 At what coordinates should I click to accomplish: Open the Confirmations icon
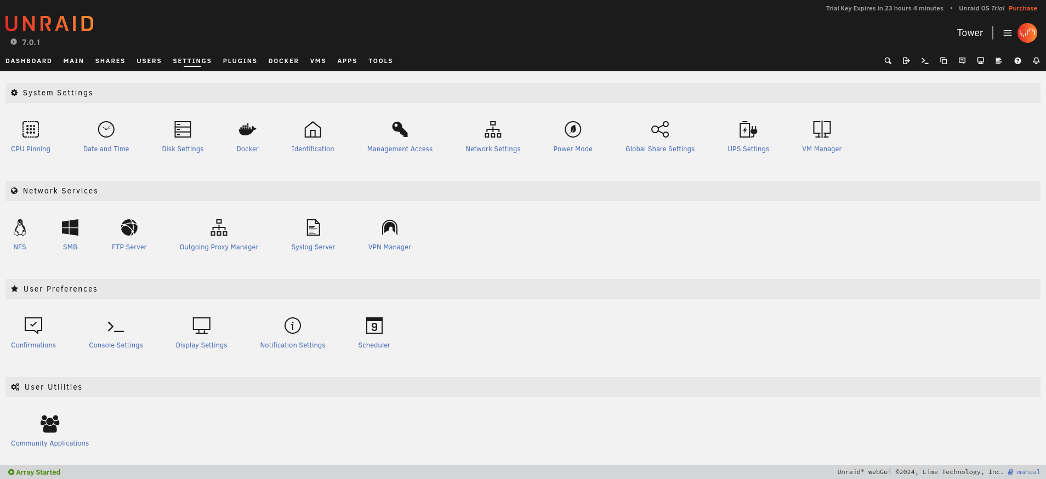tap(33, 326)
